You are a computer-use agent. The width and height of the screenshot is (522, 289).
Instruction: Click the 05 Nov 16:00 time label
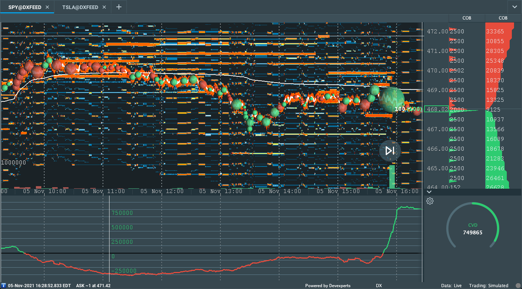coord(397,191)
